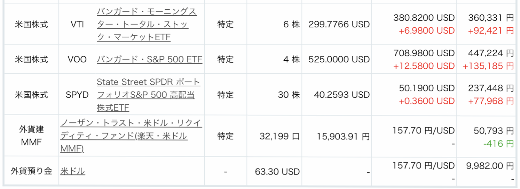
Task: Click VTI current price 380.8200 USD
Action: tap(424, 18)
